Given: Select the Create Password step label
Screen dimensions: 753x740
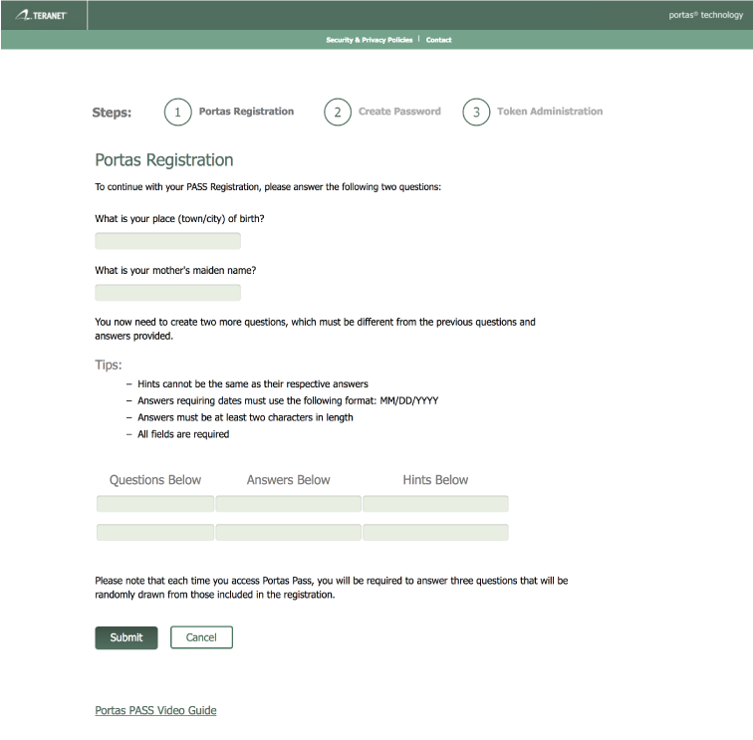Looking at the screenshot, I should pyautogui.click(x=399, y=112).
